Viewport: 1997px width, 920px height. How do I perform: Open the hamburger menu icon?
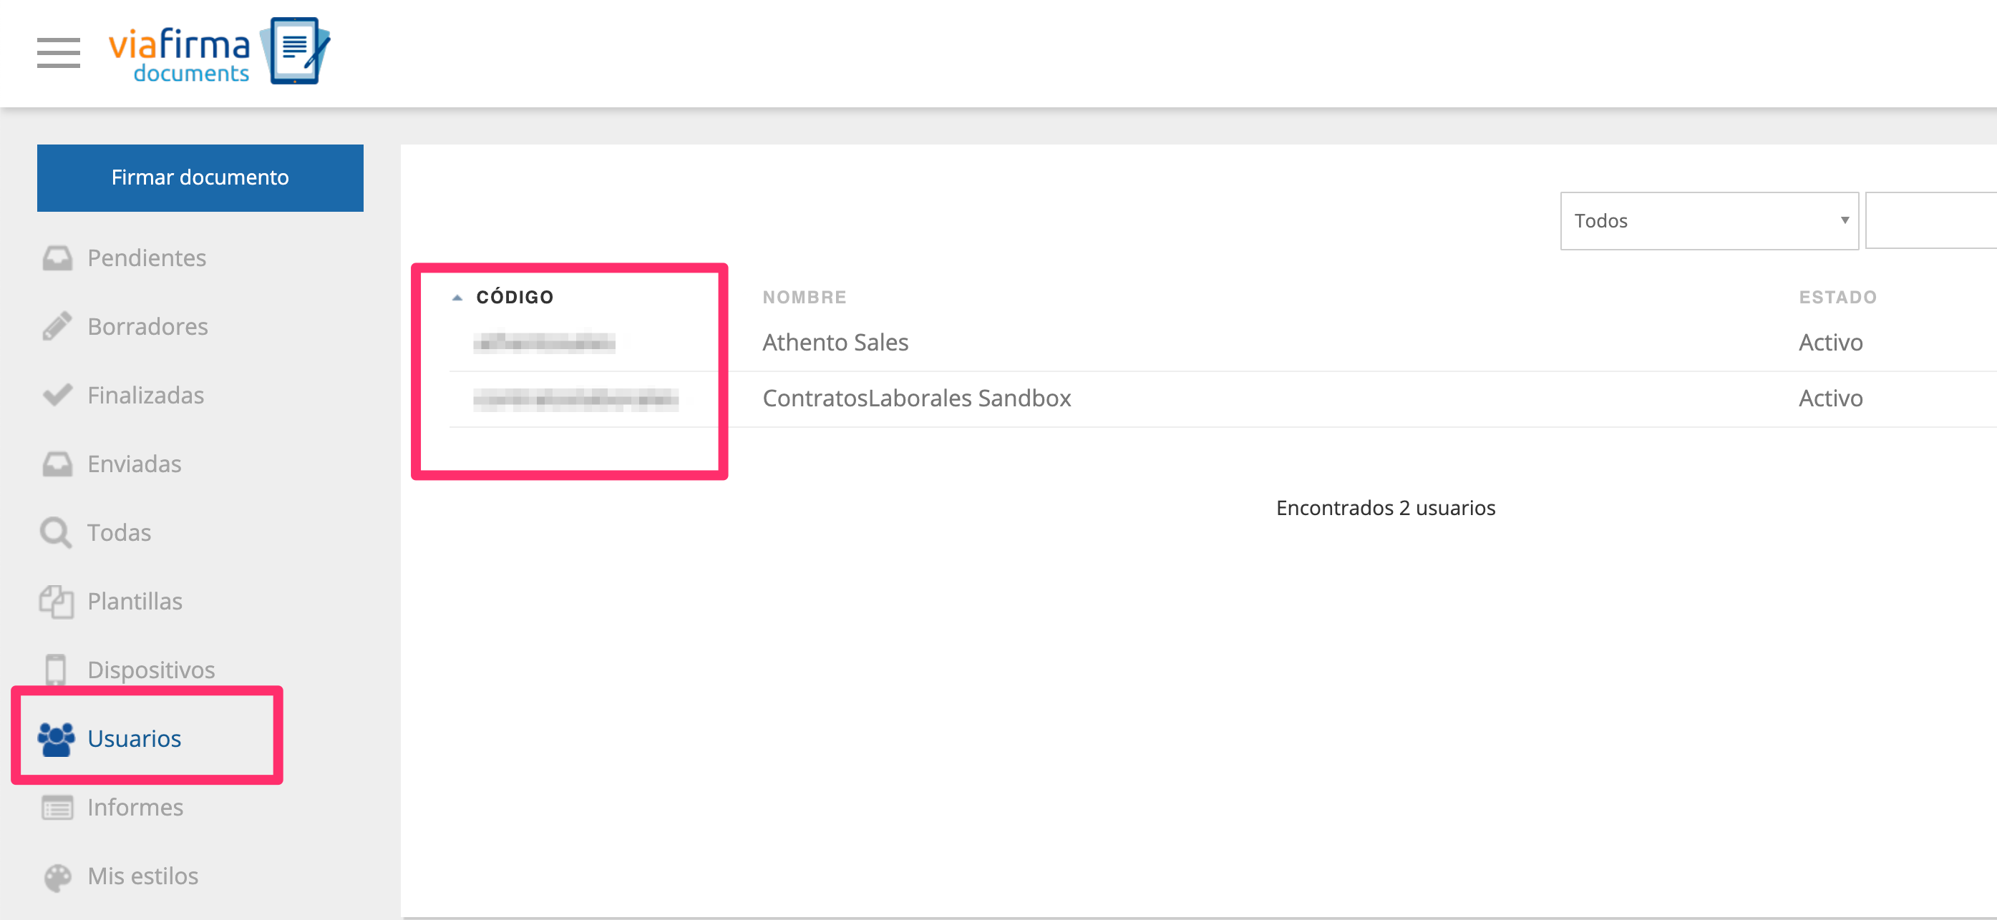coord(58,53)
